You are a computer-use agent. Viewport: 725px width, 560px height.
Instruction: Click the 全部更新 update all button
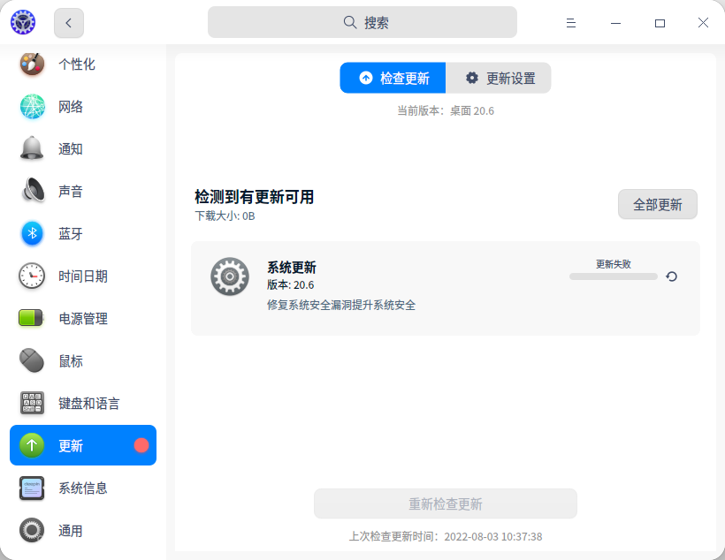click(658, 204)
